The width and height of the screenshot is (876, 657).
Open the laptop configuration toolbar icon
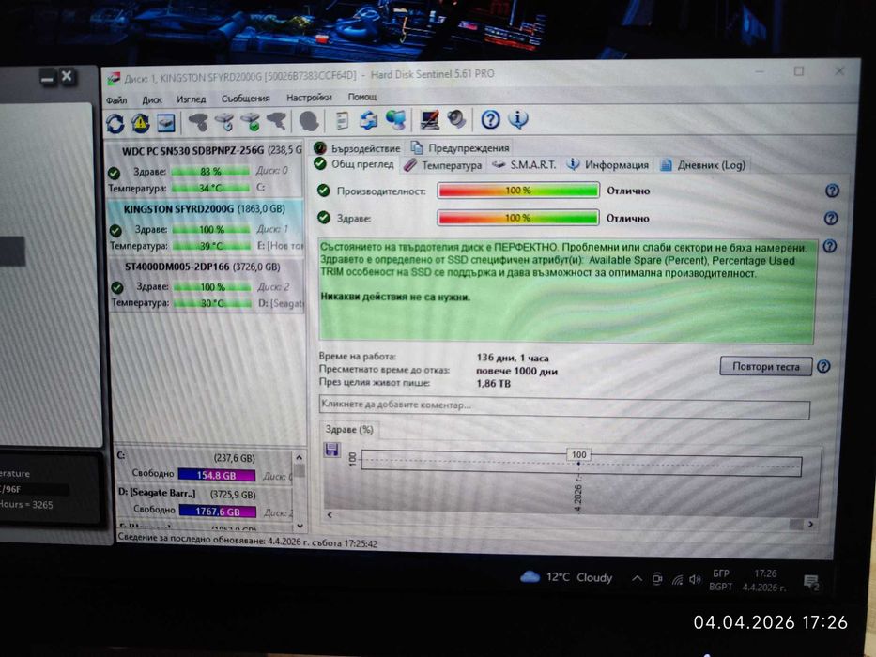[x=429, y=119]
